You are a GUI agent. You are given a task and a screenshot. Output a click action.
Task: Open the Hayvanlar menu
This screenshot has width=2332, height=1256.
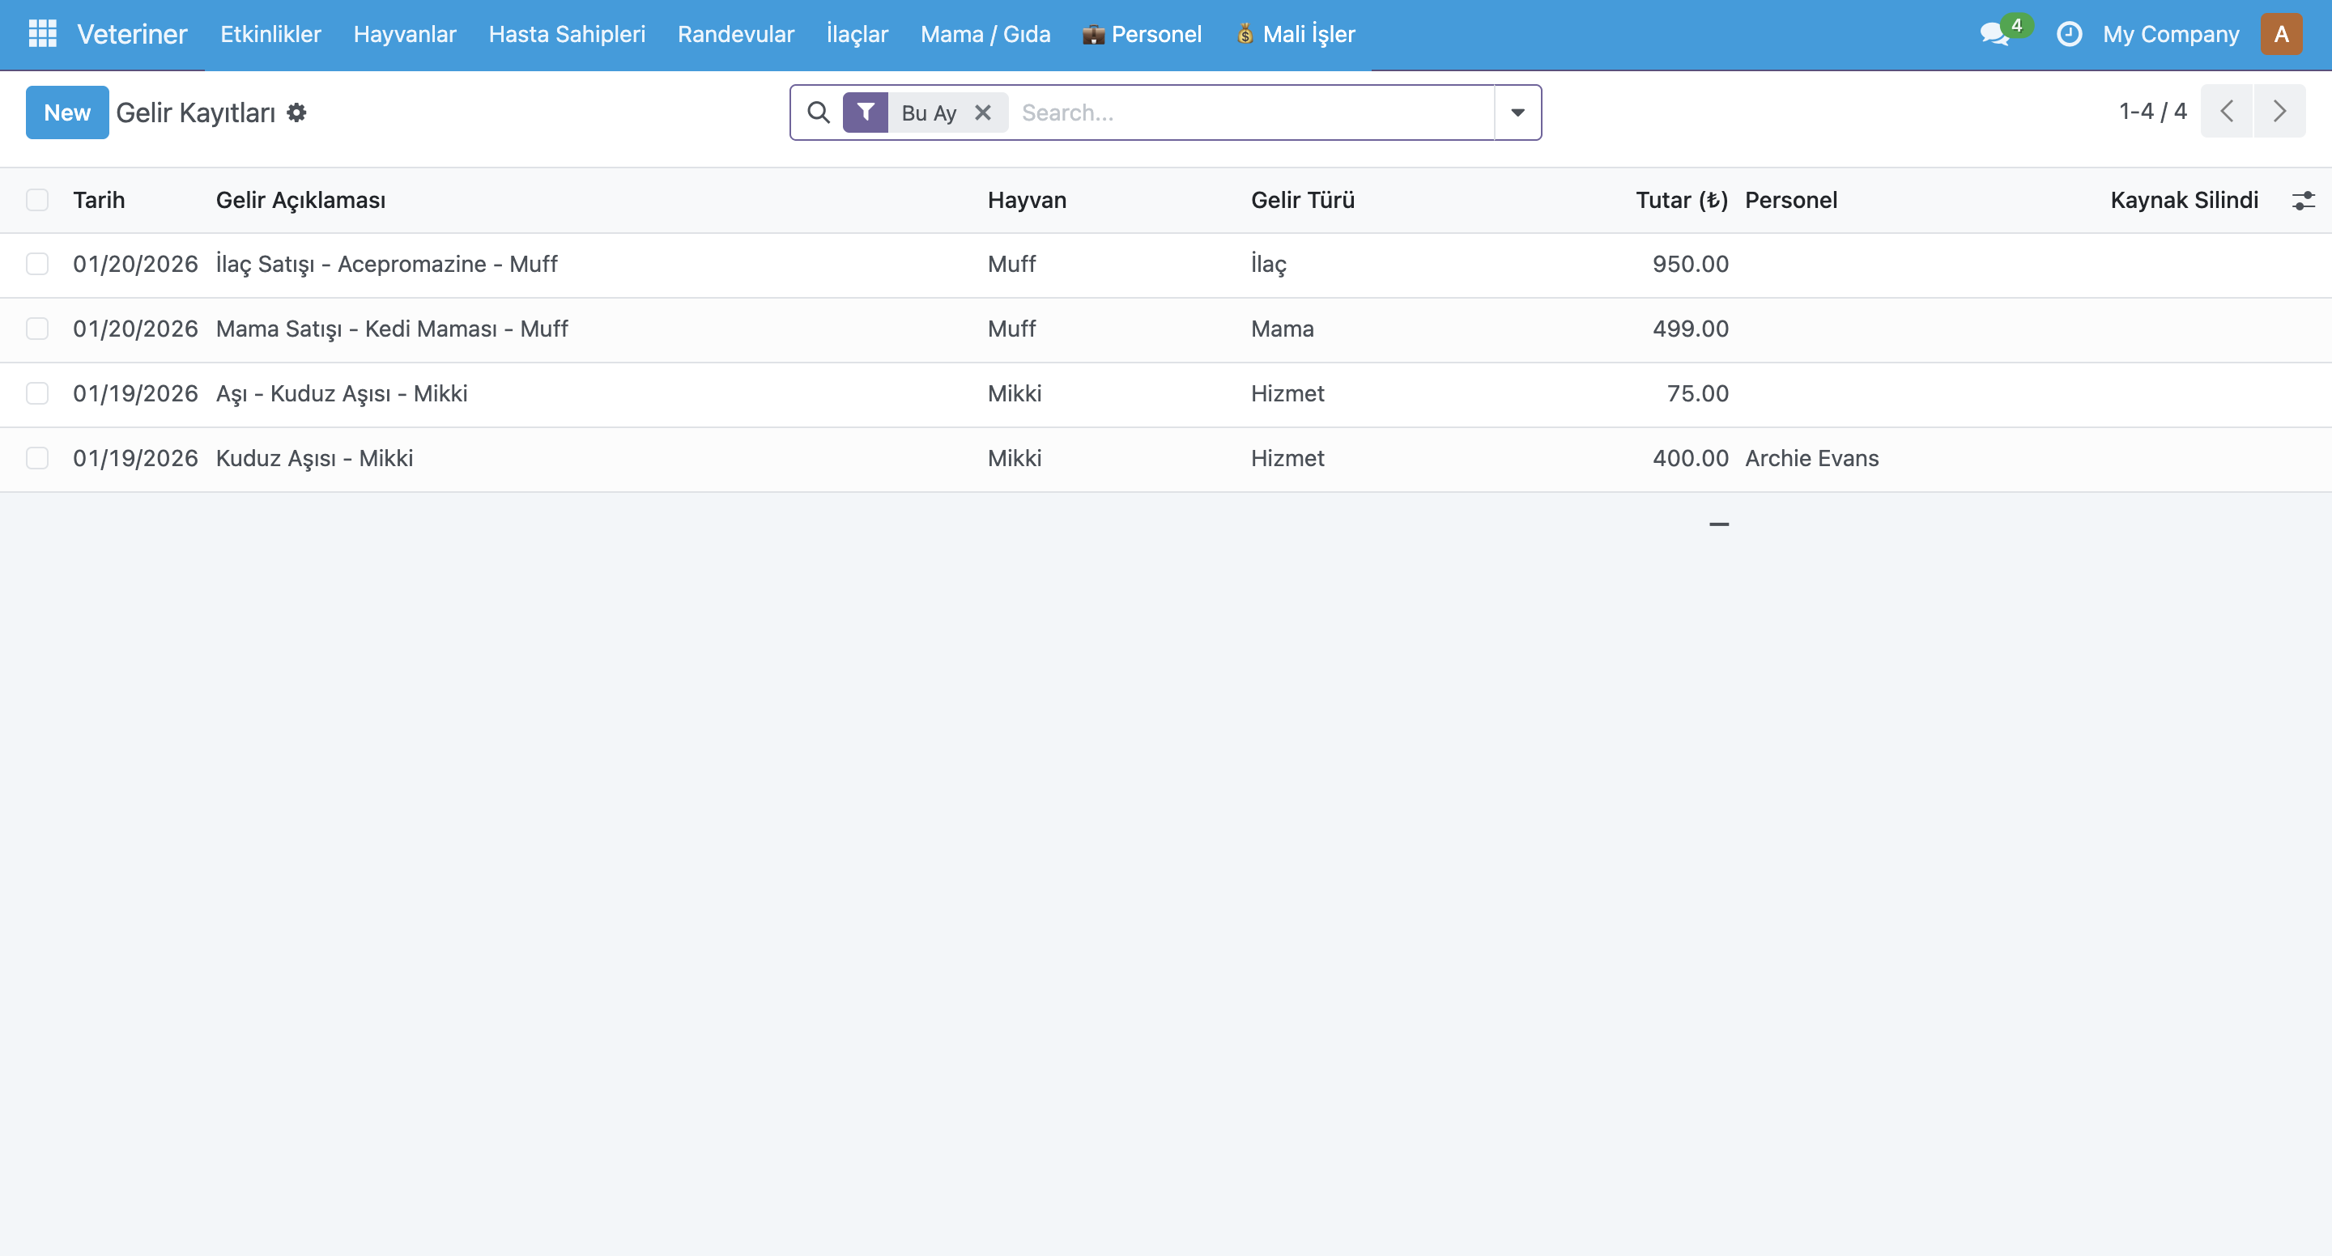click(405, 33)
